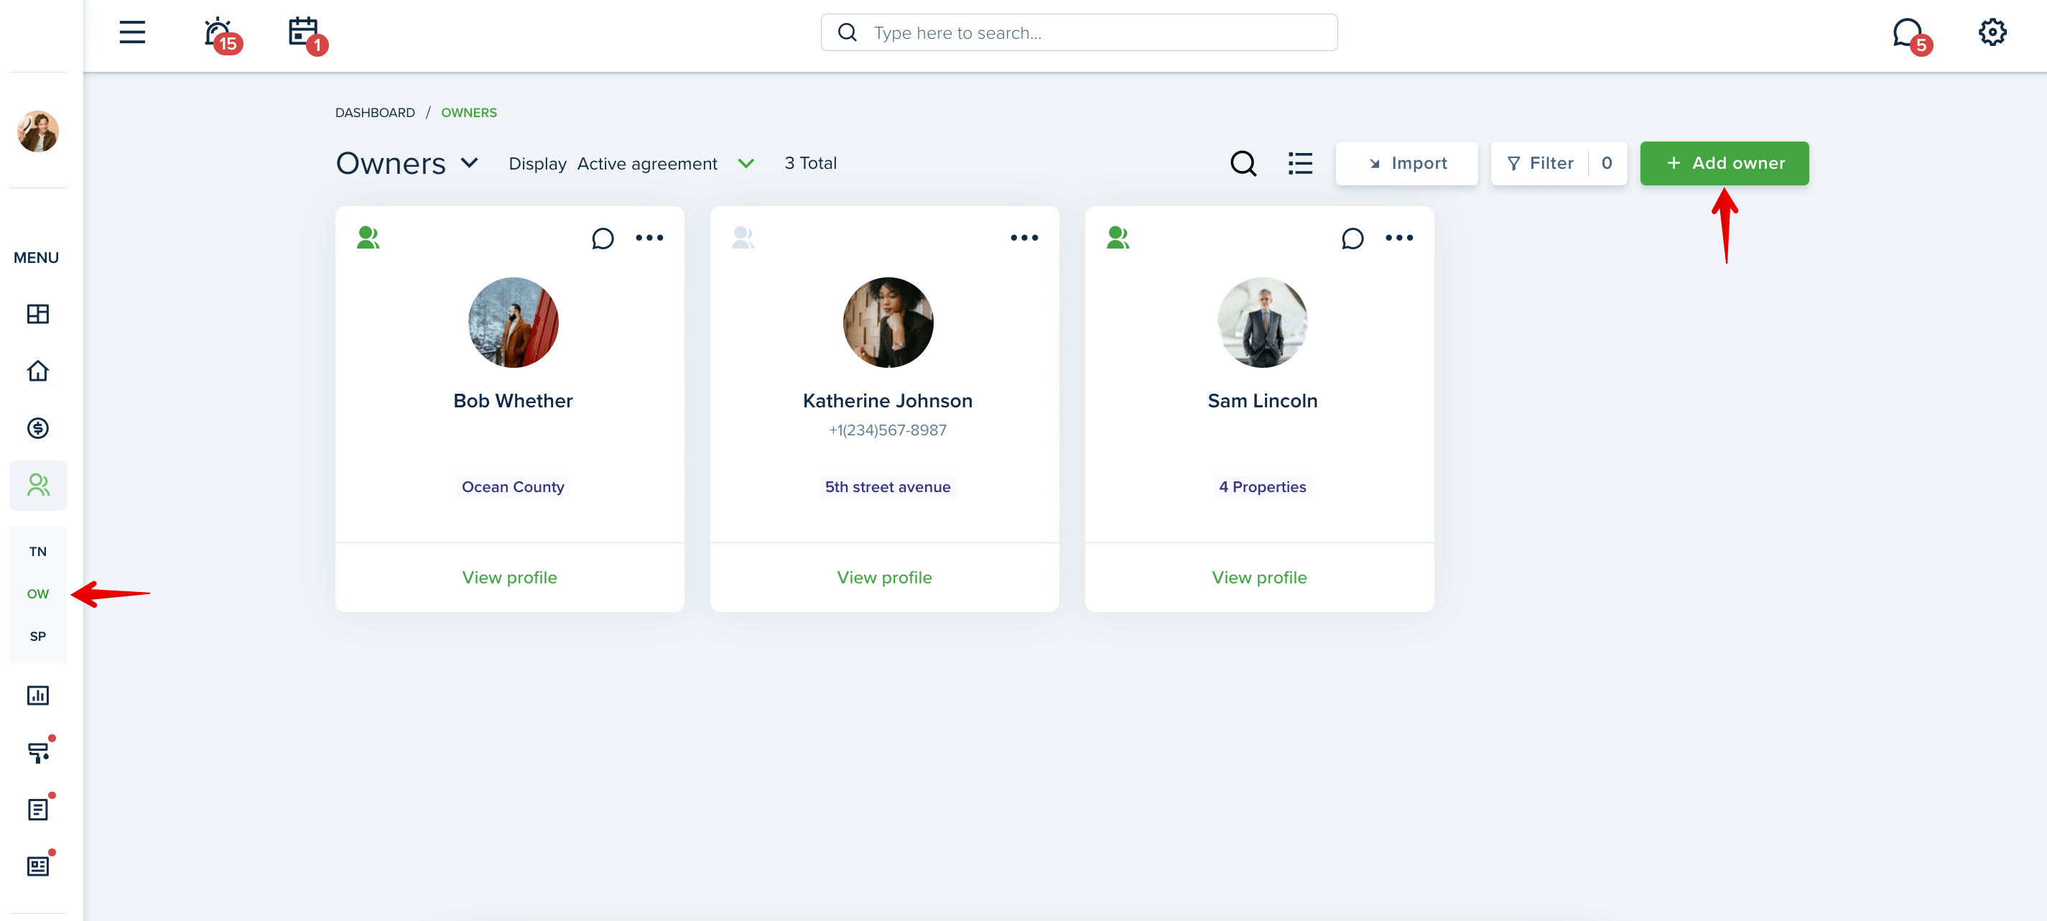
Task: Click Bob Whether's green person status icon
Action: (367, 238)
